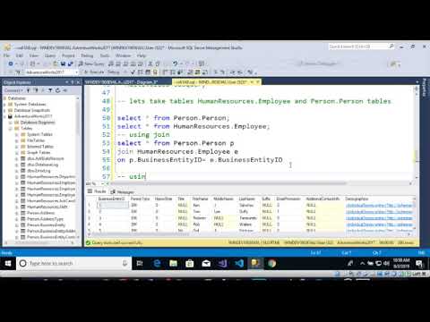Open the Mail app from the taskbar
This screenshot has height=322, width=430.
pos(206,264)
